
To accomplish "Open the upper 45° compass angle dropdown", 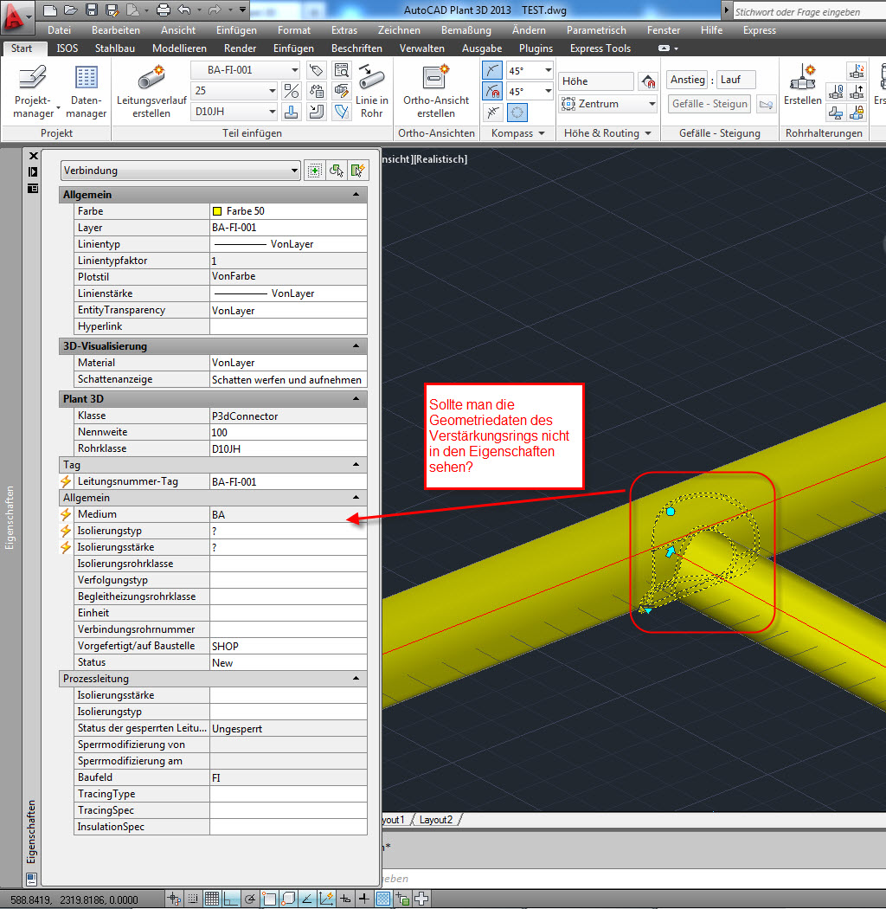I will [x=548, y=70].
